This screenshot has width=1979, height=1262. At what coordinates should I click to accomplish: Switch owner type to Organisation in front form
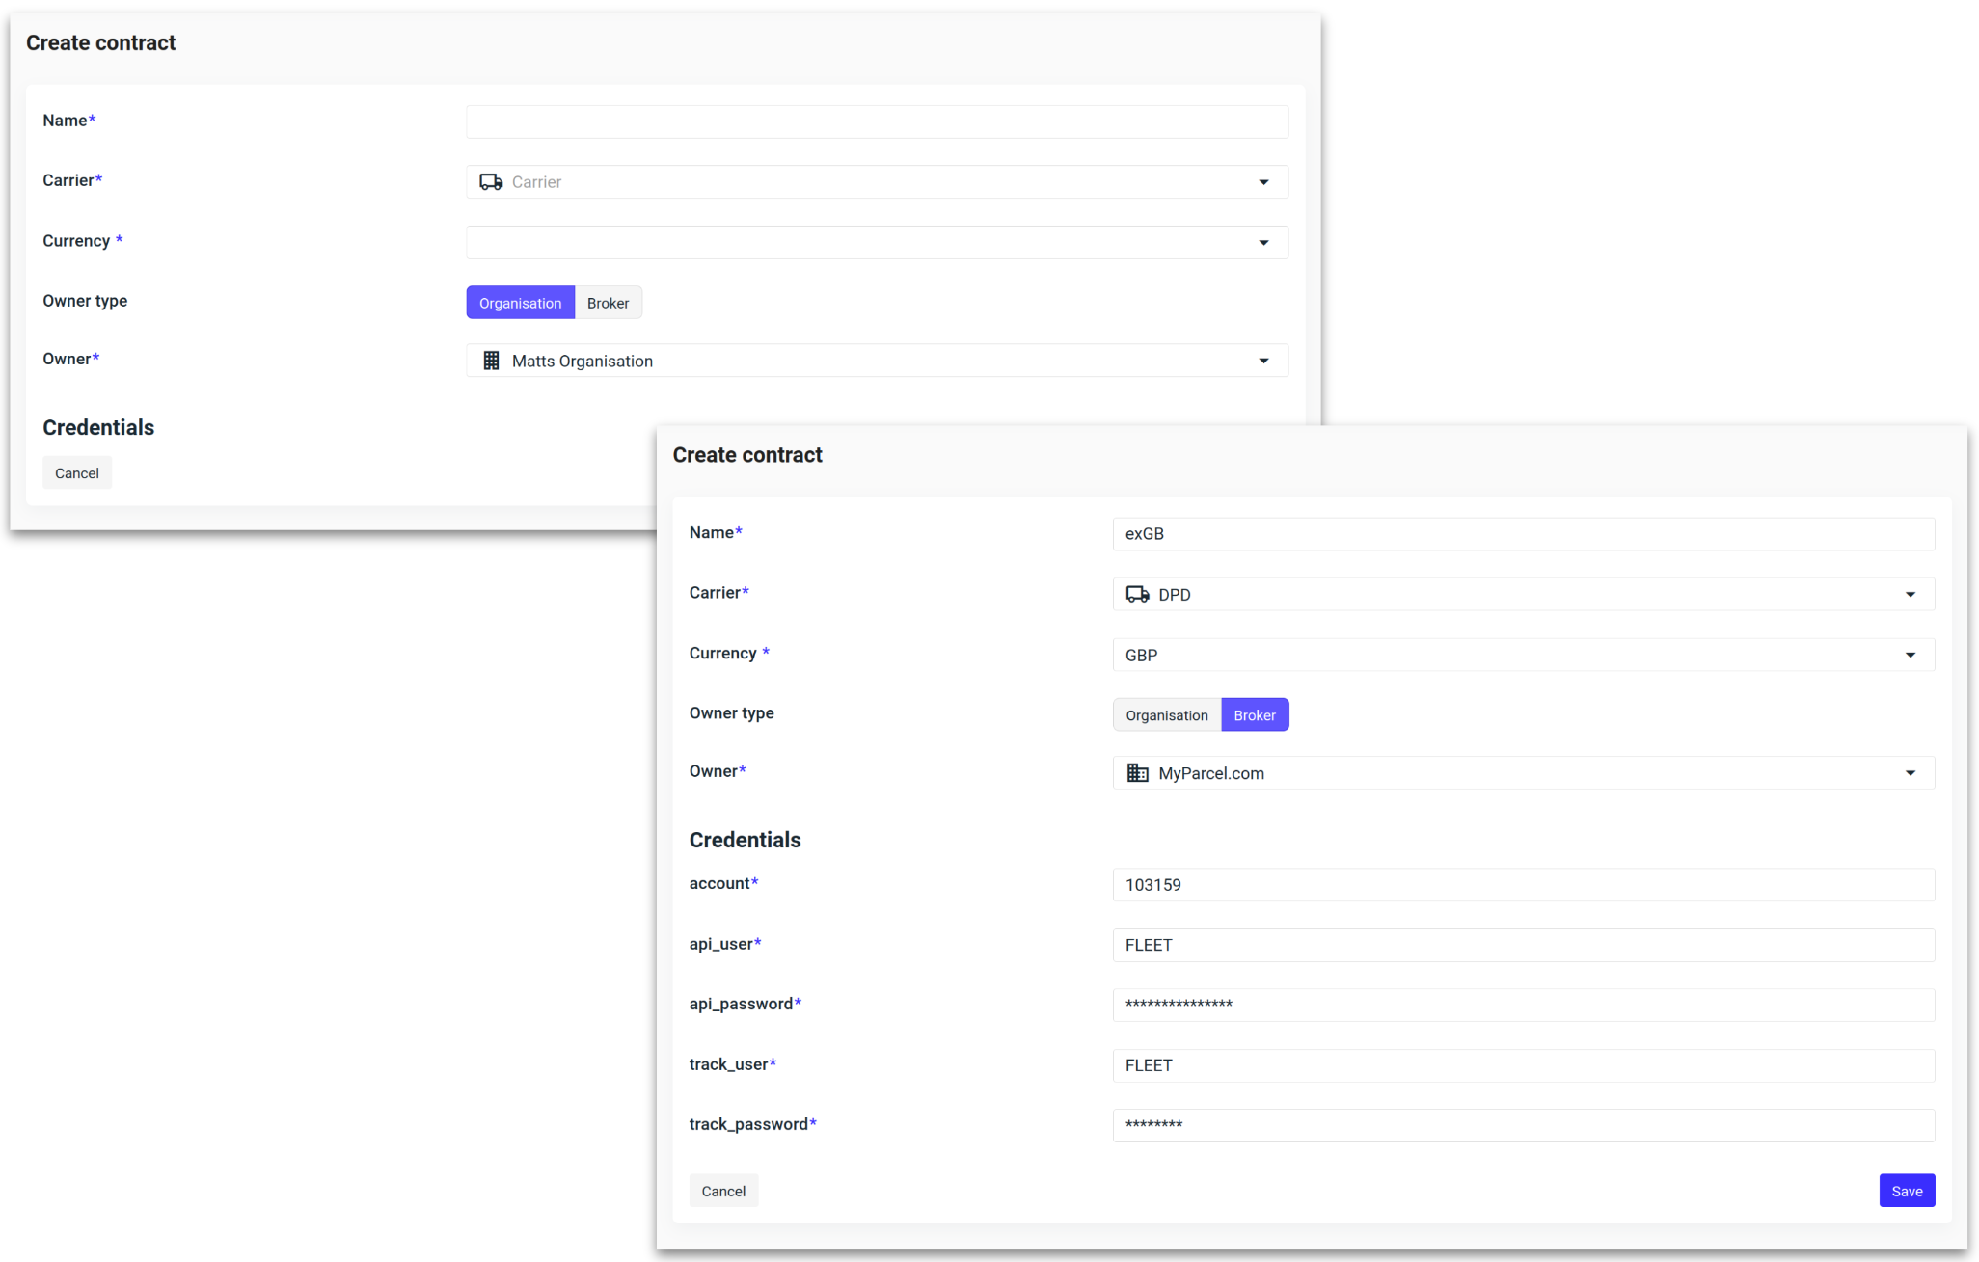[x=1167, y=715]
